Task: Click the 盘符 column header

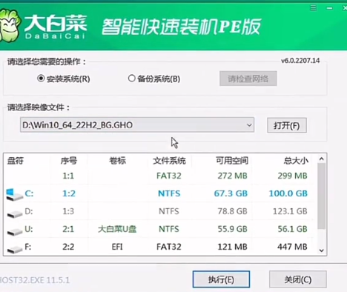Action: pyautogui.click(x=16, y=161)
